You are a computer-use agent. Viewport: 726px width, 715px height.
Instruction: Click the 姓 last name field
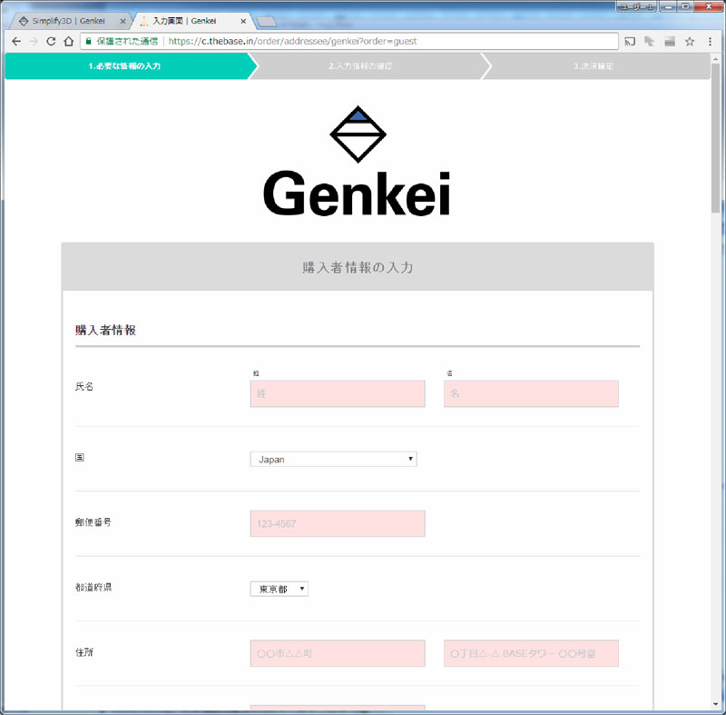click(x=337, y=393)
